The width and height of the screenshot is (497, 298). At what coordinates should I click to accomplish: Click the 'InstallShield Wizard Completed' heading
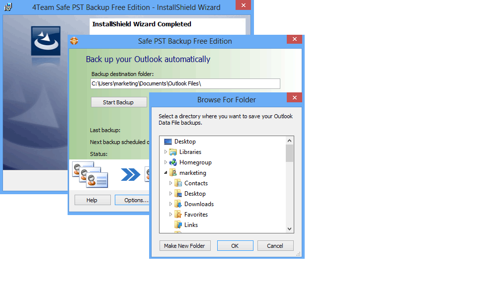142,24
